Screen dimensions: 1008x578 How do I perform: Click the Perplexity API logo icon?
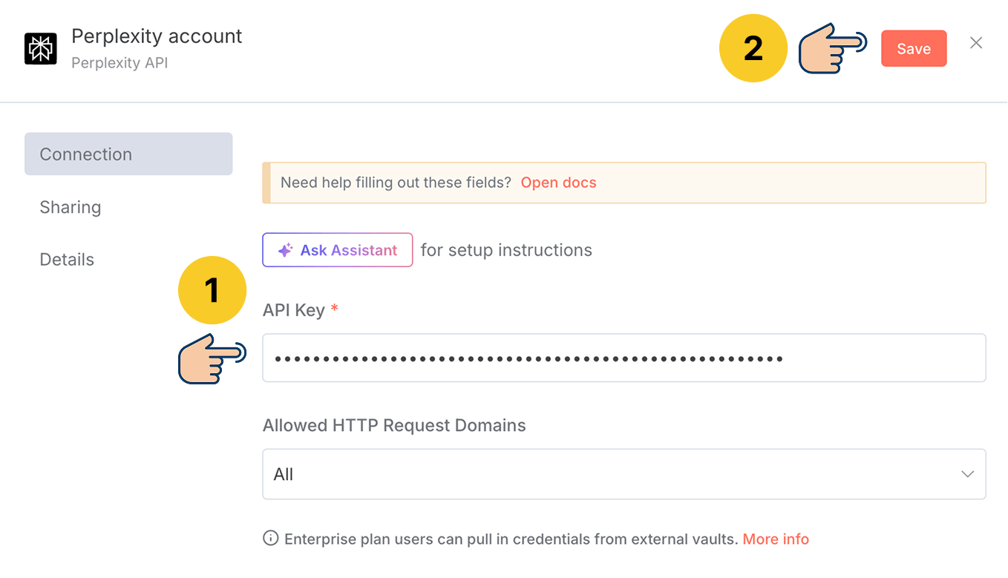(41, 47)
